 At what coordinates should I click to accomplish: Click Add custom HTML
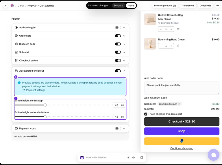coord(26,137)
